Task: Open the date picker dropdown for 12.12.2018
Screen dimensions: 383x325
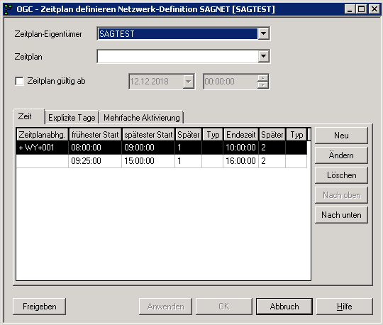Action: 189,82
